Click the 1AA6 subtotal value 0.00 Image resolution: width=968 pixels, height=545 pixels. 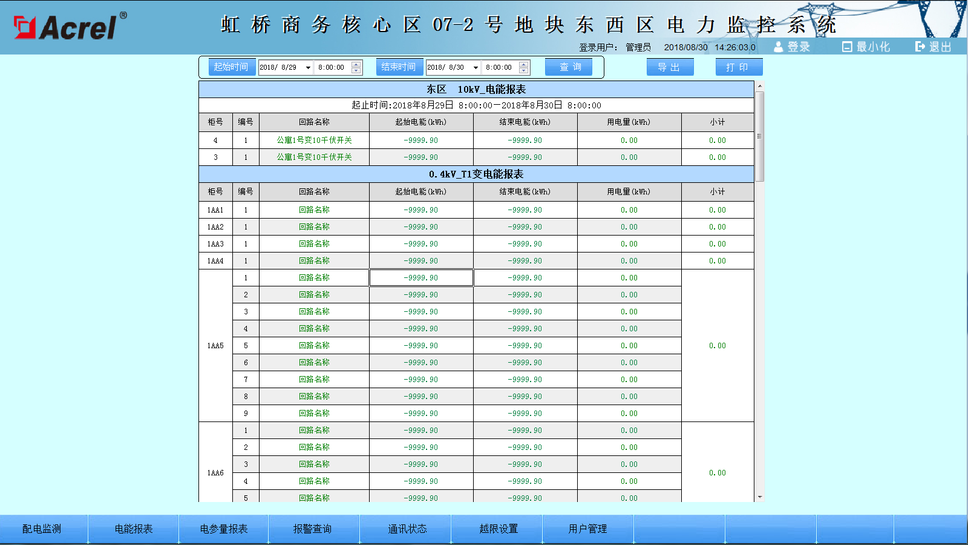[718, 473]
